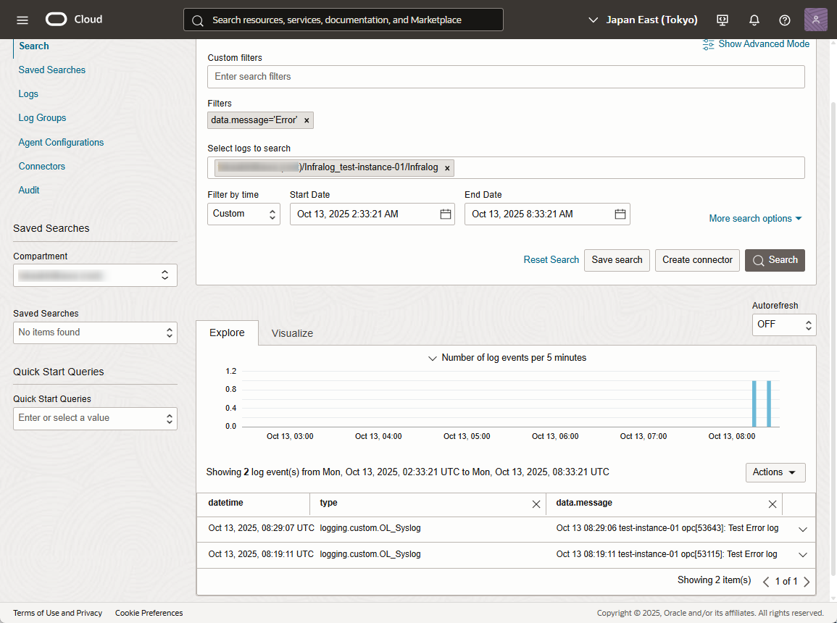837x623 pixels.
Task: Open the Autorefresh OFF dropdown
Action: point(783,325)
